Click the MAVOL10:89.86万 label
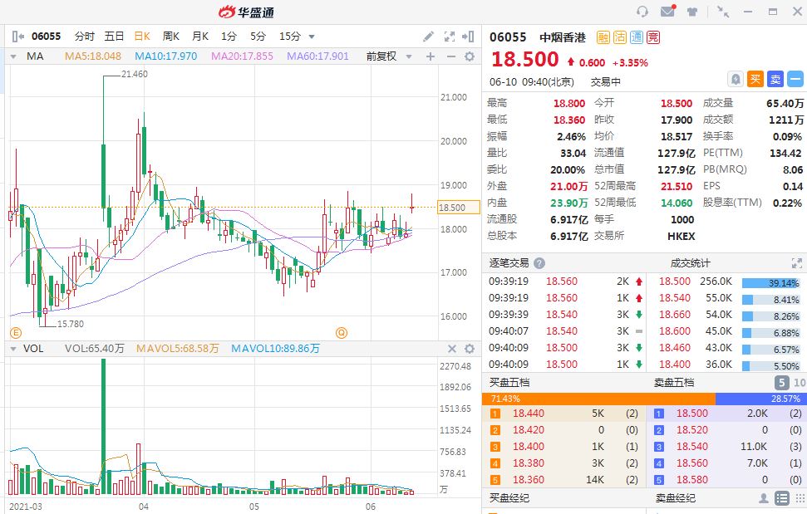This screenshot has width=807, height=514. (275, 349)
